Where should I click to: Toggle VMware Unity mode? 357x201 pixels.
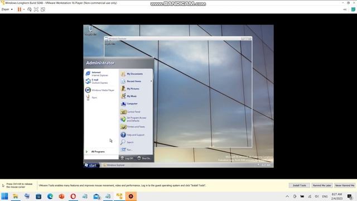point(43,9)
